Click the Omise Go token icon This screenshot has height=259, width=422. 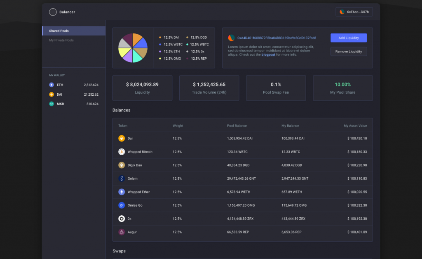pos(122,205)
